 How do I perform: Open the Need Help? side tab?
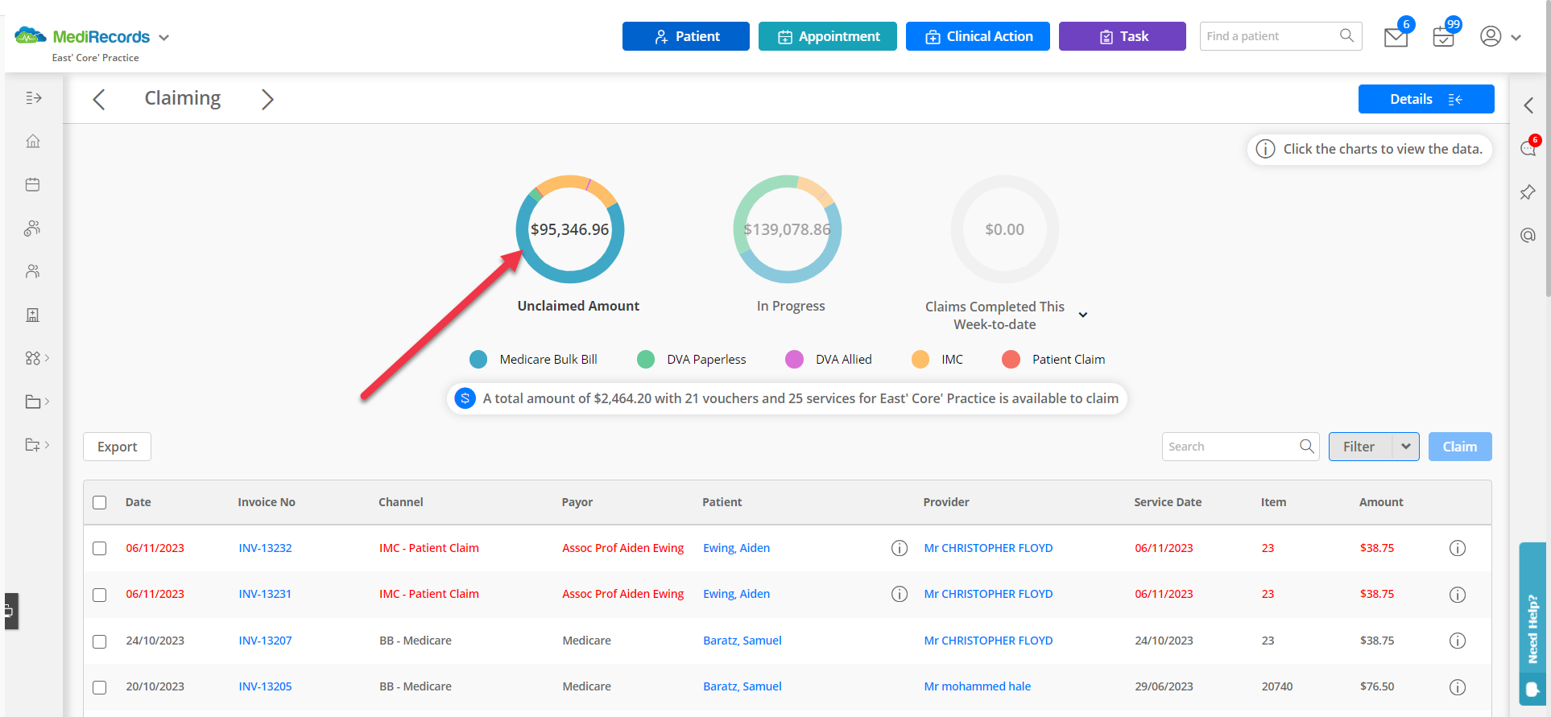pyautogui.click(x=1532, y=624)
